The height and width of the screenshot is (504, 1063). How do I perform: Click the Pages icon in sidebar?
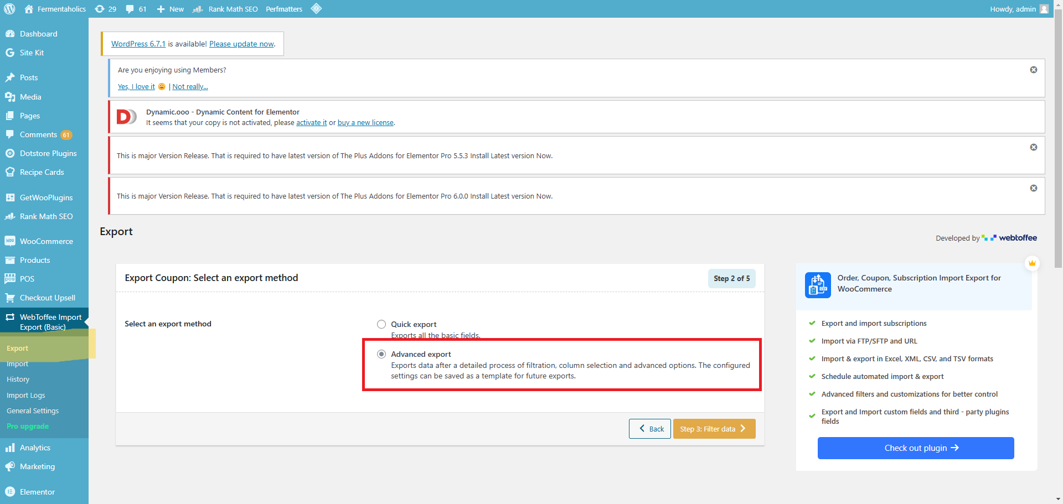coord(10,116)
